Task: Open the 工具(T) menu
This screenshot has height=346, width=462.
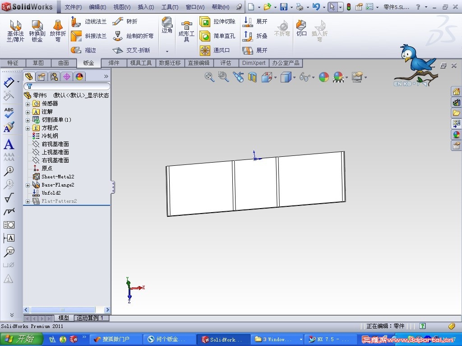Action: (x=170, y=7)
